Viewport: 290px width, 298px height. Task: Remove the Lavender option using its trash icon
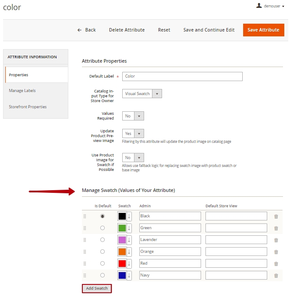276,240
